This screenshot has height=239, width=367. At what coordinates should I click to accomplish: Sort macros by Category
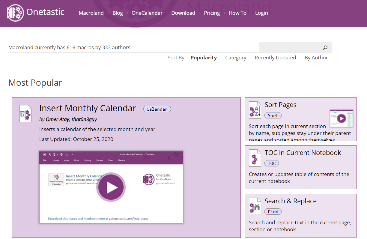tap(236, 58)
